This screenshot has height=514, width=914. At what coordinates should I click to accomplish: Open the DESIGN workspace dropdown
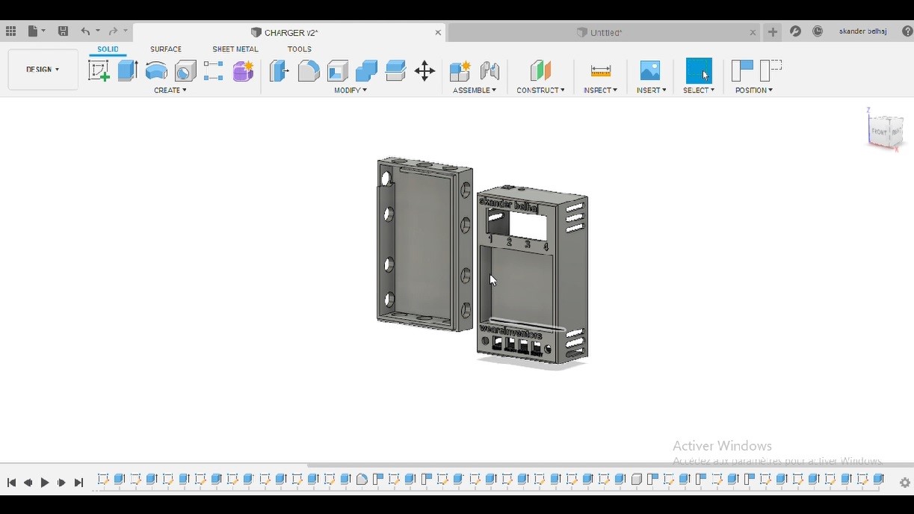point(43,69)
